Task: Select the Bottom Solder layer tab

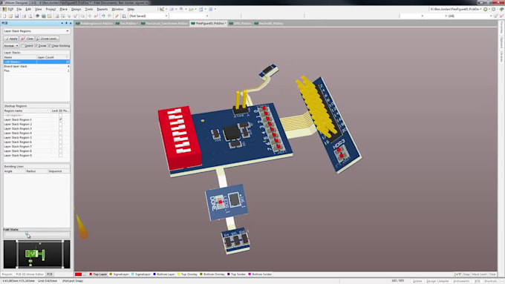Action: [x=260, y=274]
